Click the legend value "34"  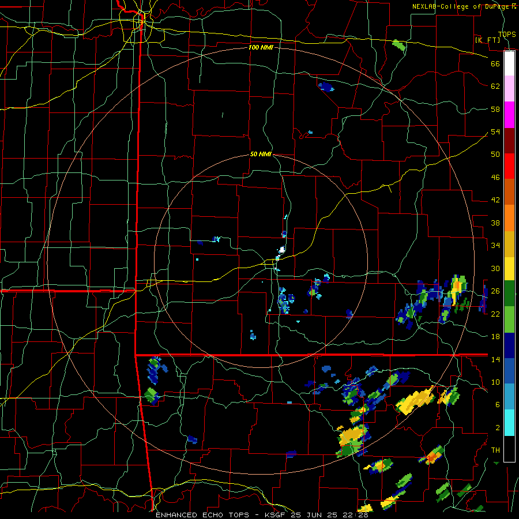click(x=495, y=245)
